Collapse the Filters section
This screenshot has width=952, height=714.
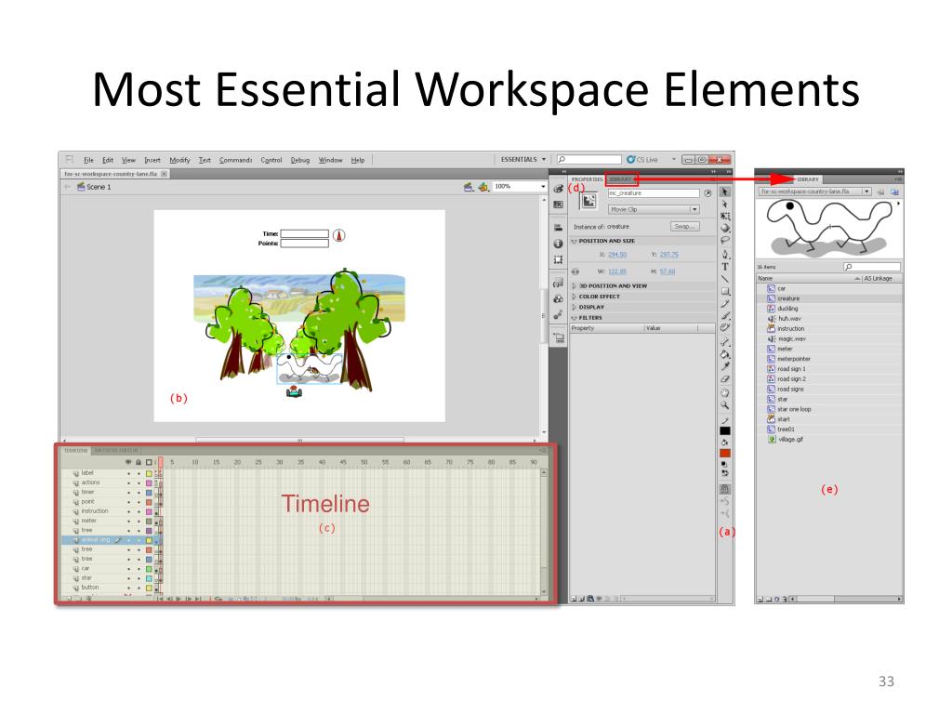point(575,318)
